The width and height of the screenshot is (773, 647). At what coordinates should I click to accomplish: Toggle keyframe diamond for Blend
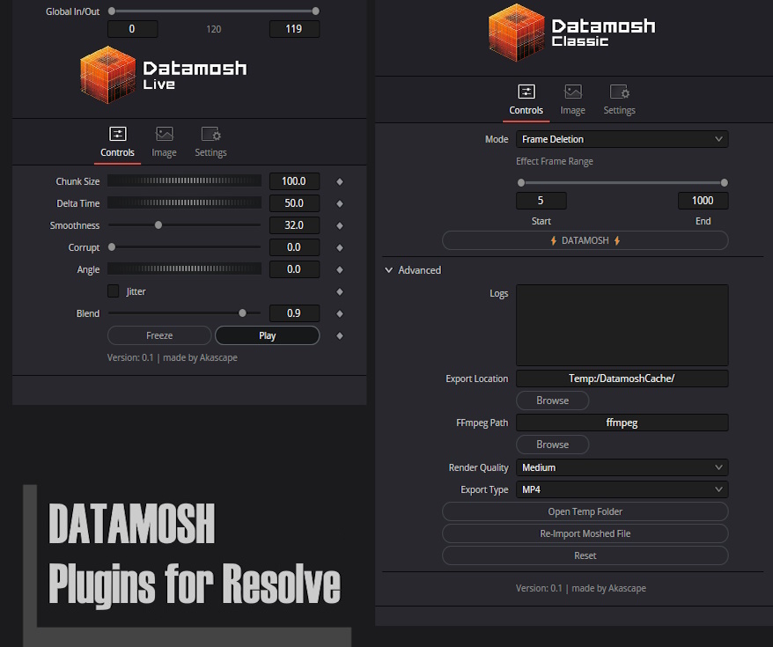click(340, 313)
